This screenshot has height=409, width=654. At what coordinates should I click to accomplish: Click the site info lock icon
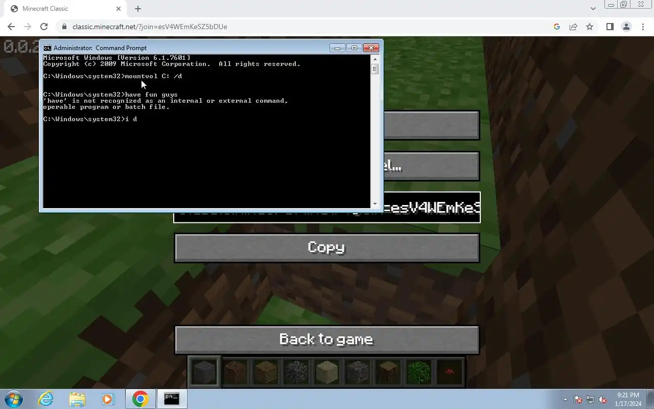coord(64,27)
